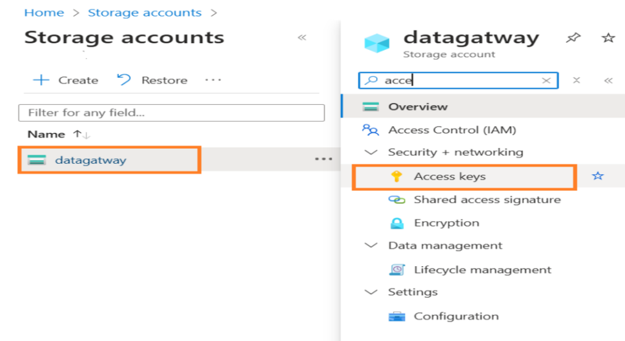Close the search panel using the outer X
The image size is (625, 341).
(576, 80)
